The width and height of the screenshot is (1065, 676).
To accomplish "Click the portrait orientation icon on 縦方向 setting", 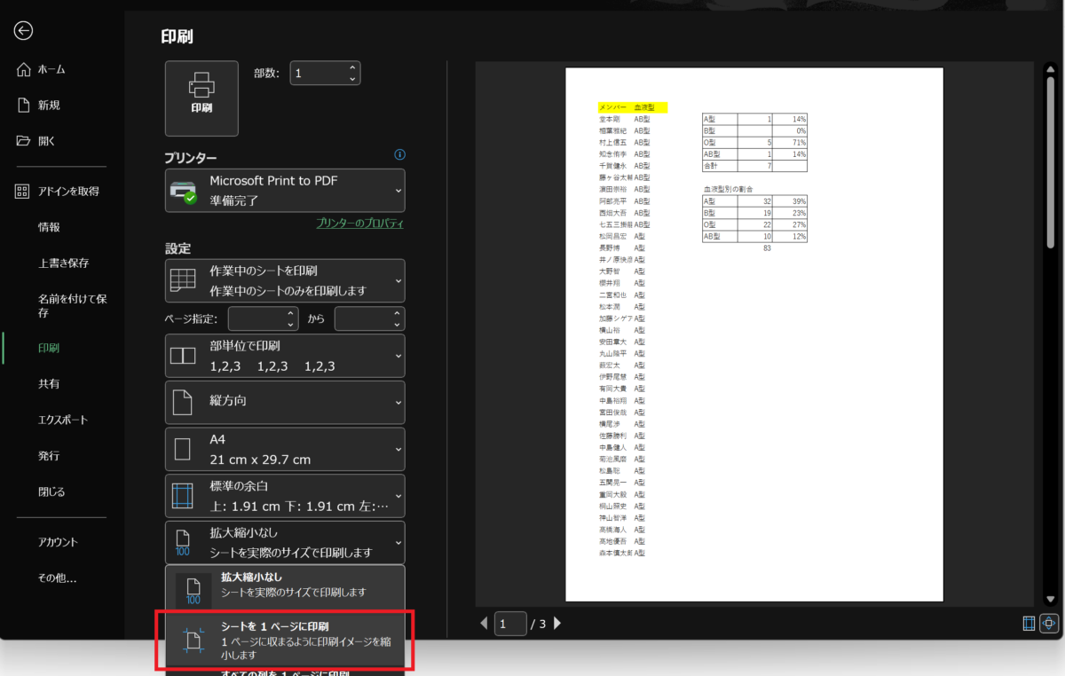I will tap(184, 402).
